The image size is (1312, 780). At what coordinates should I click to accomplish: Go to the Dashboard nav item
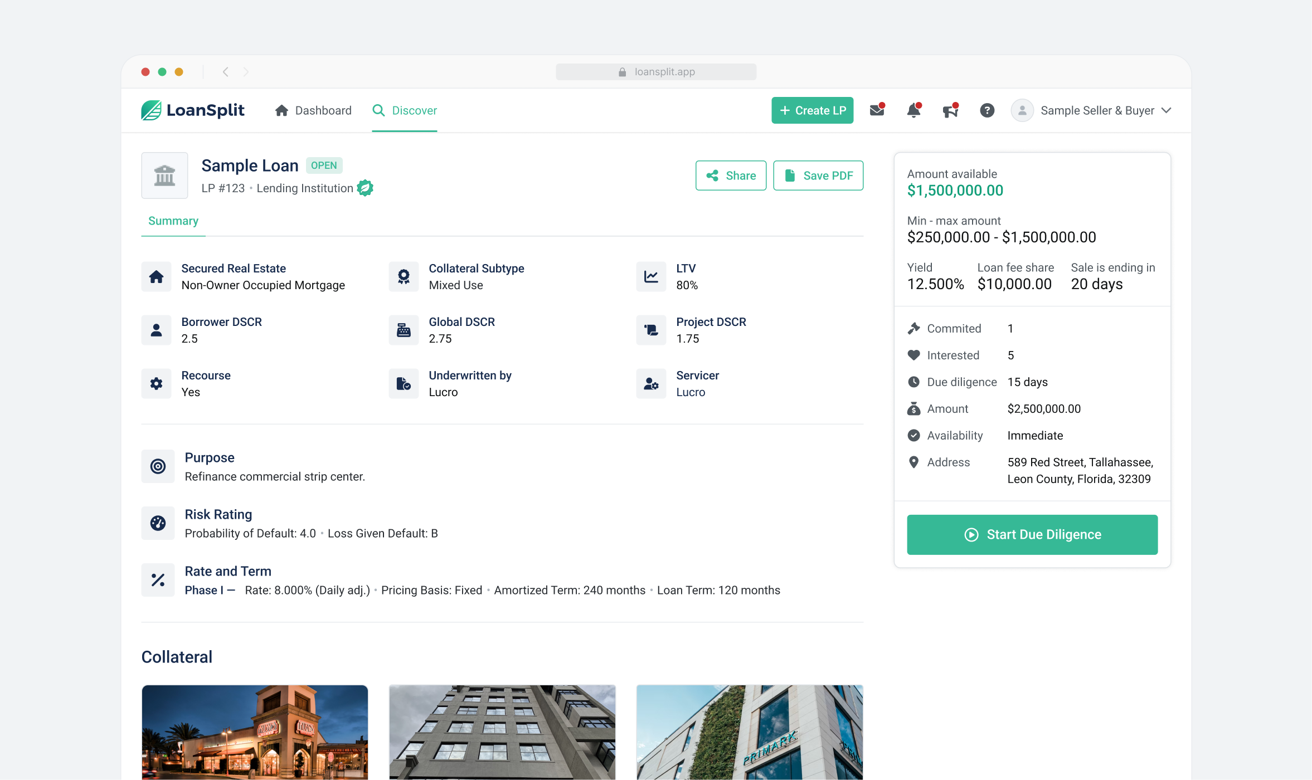coord(313,110)
